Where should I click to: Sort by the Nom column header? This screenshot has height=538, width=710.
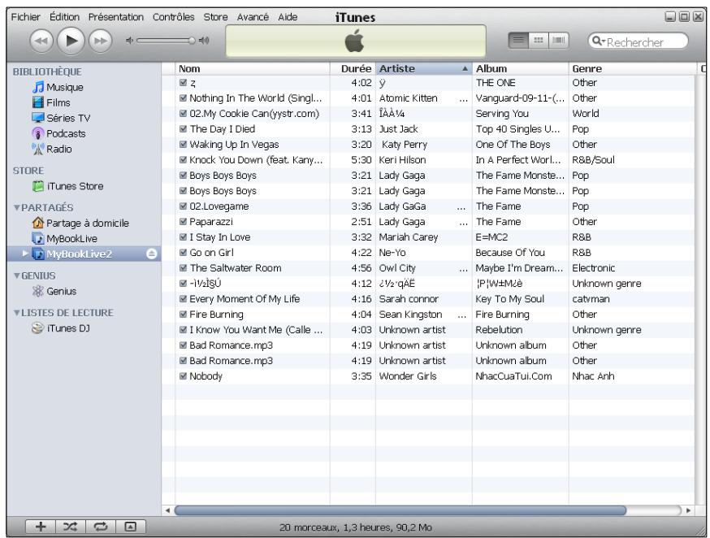[253, 69]
